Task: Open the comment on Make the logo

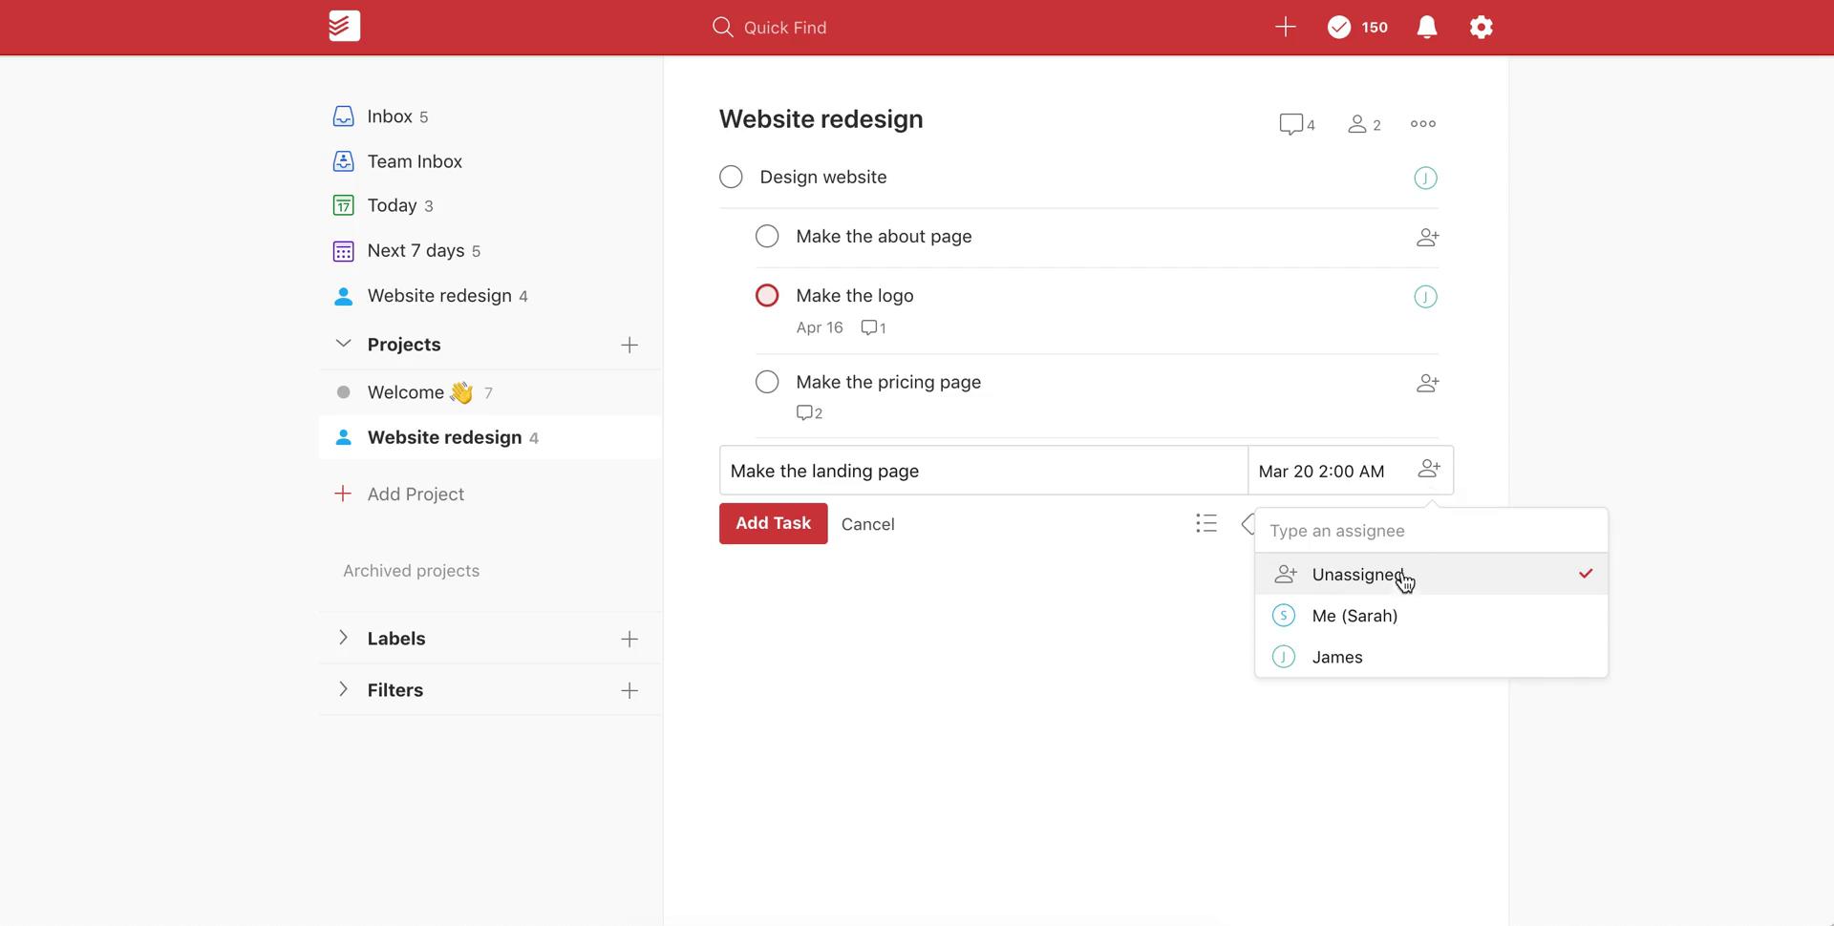Action: coord(873,327)
